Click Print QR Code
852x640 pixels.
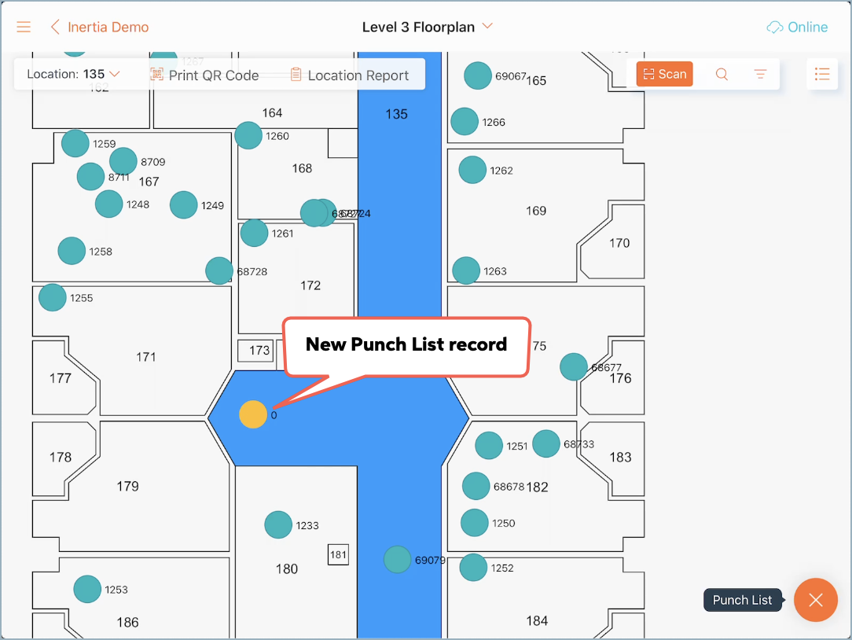point(204,75)
